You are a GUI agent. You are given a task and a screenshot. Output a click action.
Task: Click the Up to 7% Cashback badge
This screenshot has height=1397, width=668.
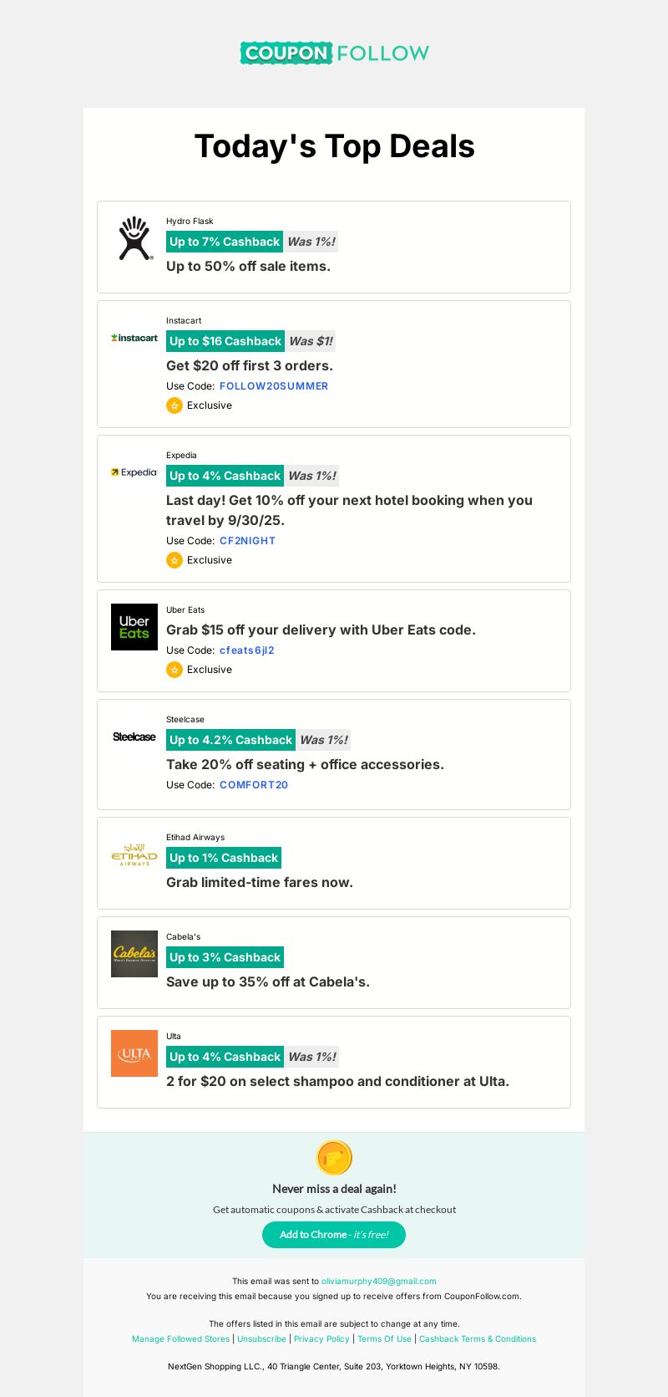[225, 242]
